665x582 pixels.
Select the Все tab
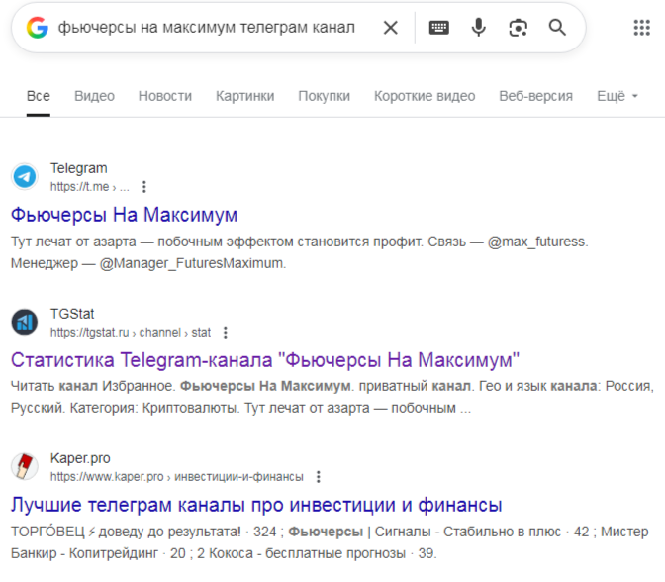coord(39,96)
